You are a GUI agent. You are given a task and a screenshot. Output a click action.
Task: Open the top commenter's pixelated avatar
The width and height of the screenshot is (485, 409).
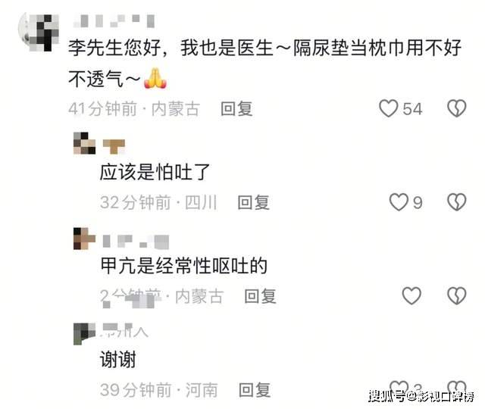coord(39,33)
